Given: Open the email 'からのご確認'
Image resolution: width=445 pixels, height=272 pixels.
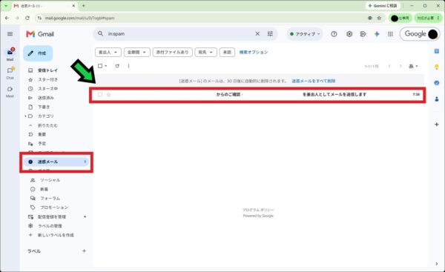Looking at the screenshot, I should (257, 94).
